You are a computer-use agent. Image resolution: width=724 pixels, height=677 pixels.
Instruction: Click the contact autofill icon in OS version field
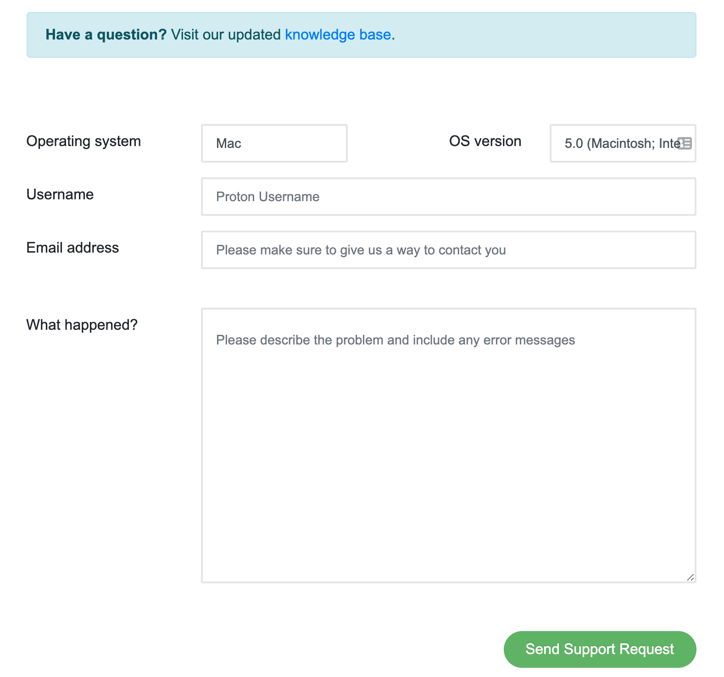pyautogui.click(x=685, y=143)
